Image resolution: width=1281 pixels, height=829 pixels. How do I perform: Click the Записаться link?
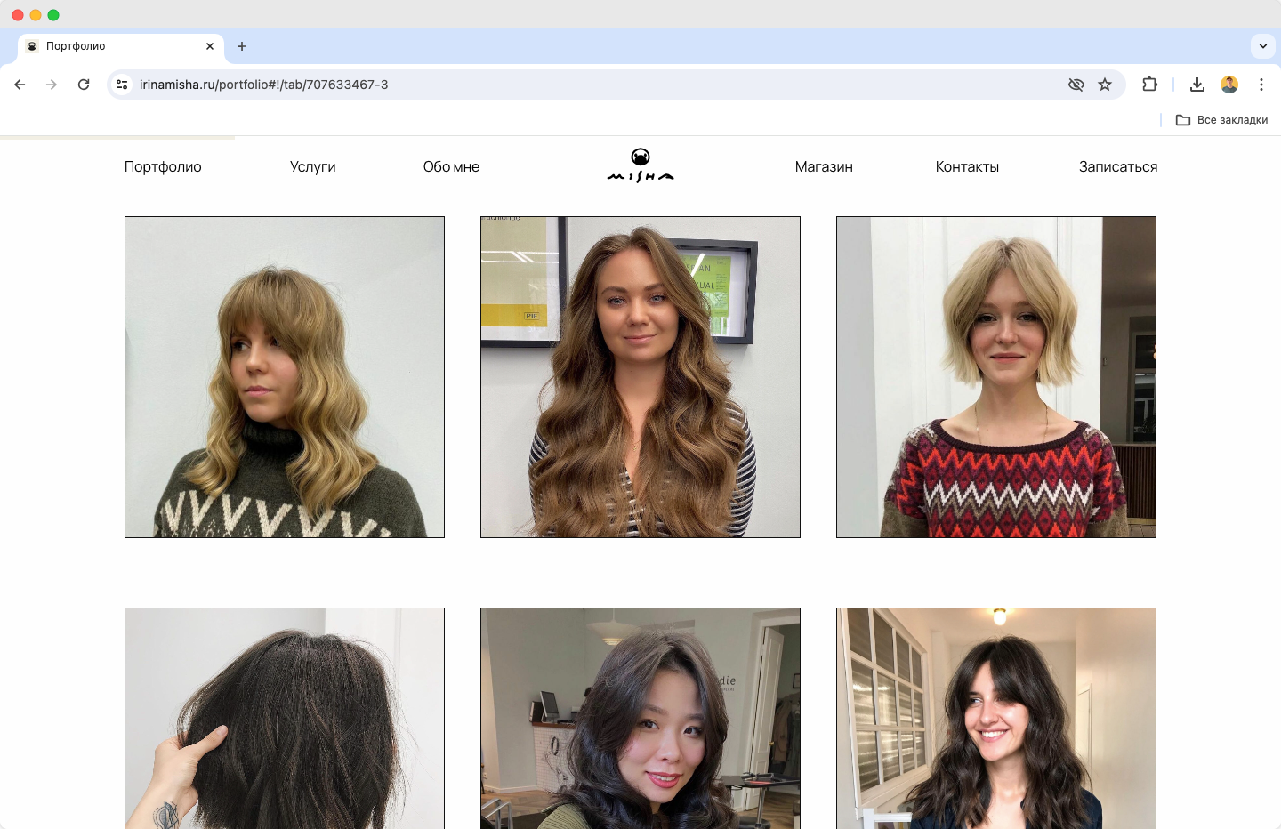coord(1118,167)
